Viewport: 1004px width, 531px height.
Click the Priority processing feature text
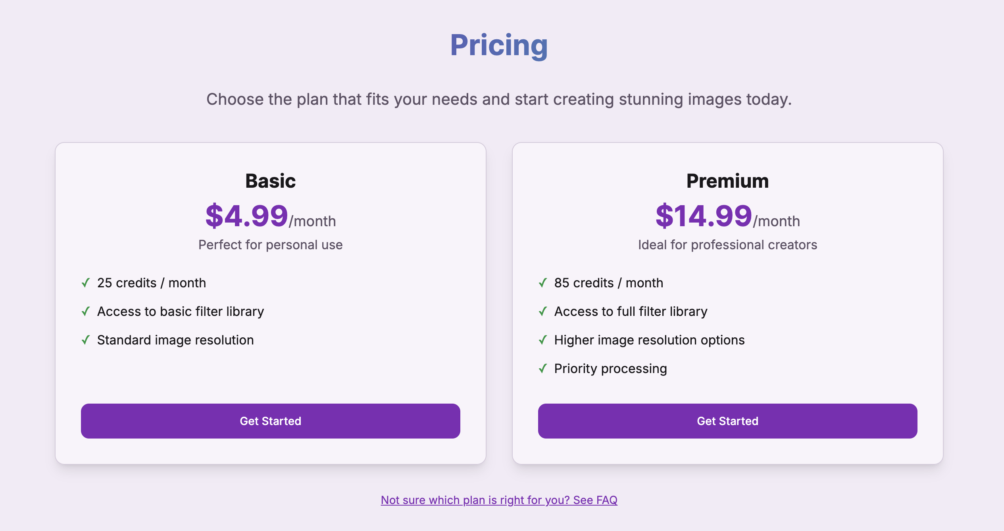click(x=610, y=369)
